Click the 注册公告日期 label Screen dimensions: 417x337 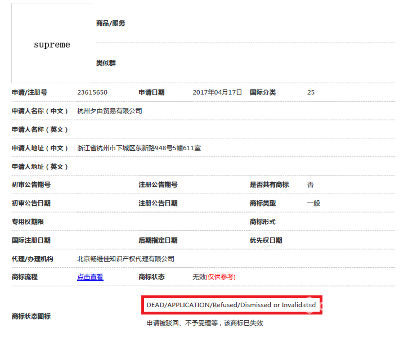(x=158, y=203)
